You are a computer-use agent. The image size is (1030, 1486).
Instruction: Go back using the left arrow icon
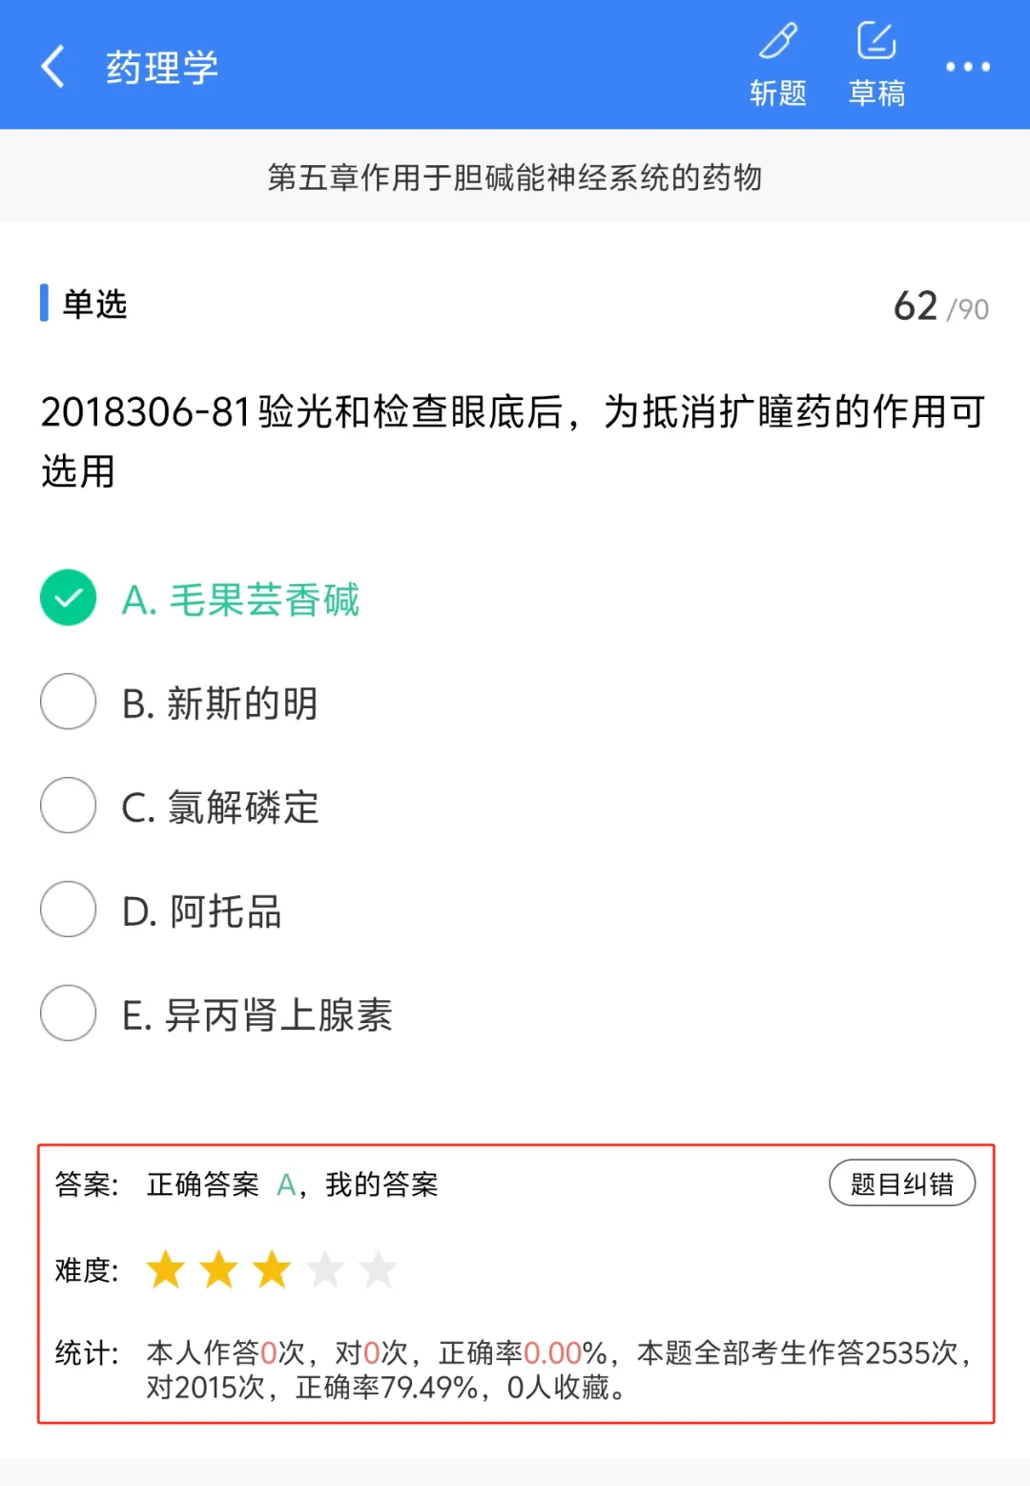(53, 67)
